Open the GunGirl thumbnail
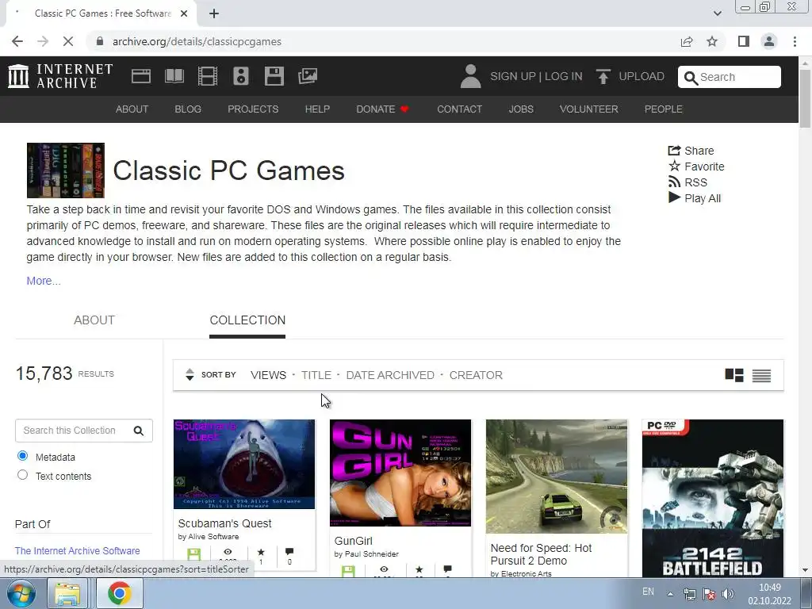812x609 pixels. pos(400,473)
